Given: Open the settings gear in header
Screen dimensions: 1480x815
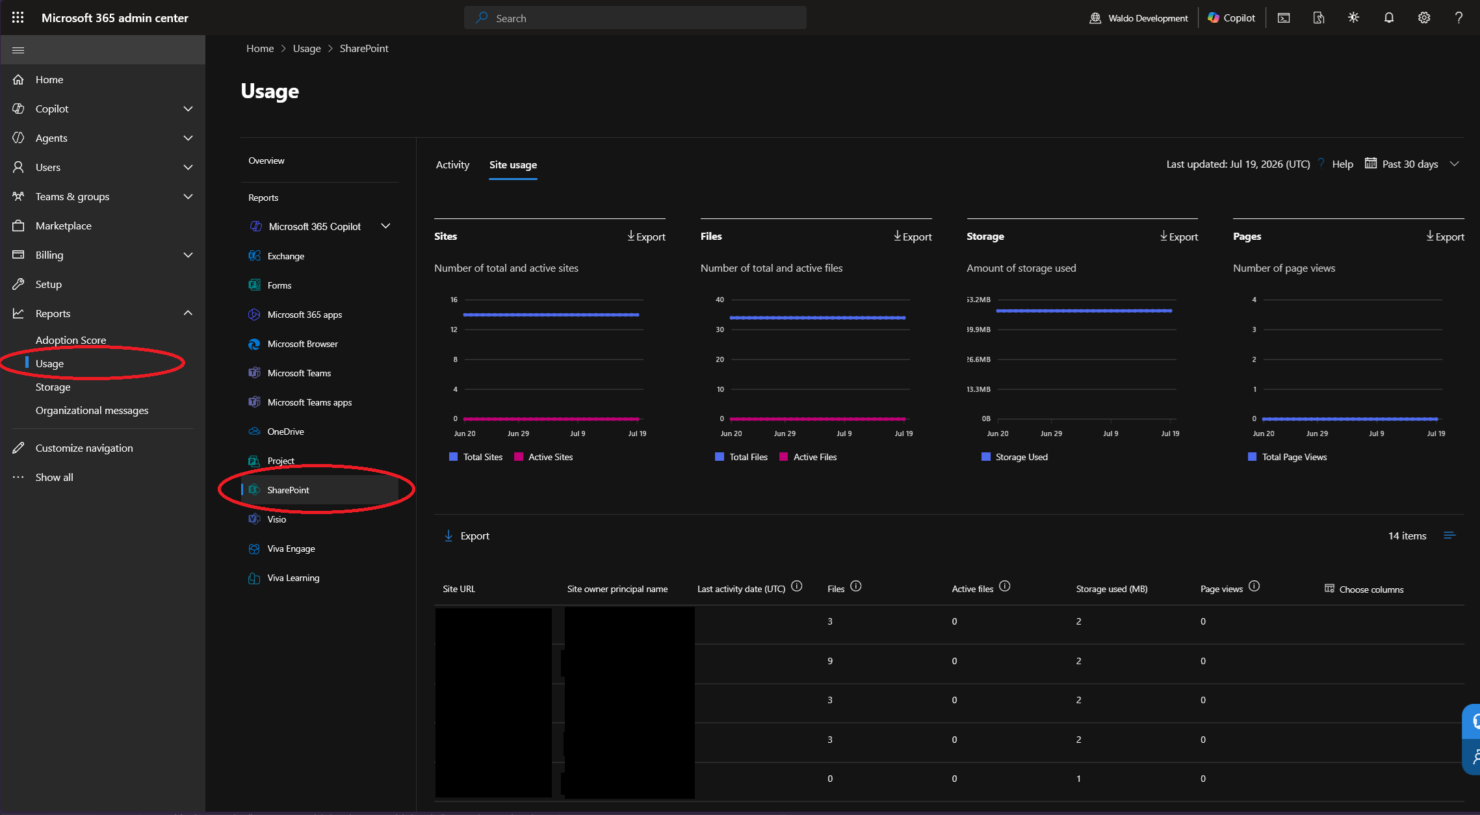Looking at the screenshot, I should [1423, 18].
